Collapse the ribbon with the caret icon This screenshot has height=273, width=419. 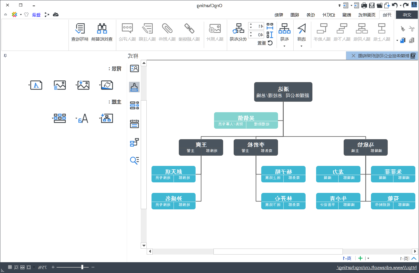coord(5,14)
